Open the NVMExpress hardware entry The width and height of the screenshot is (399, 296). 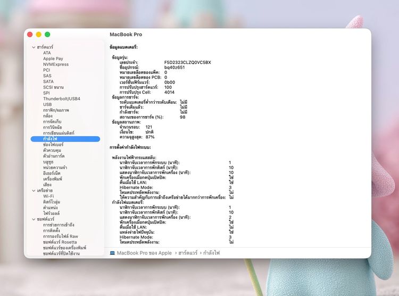(x=56, y=64)
